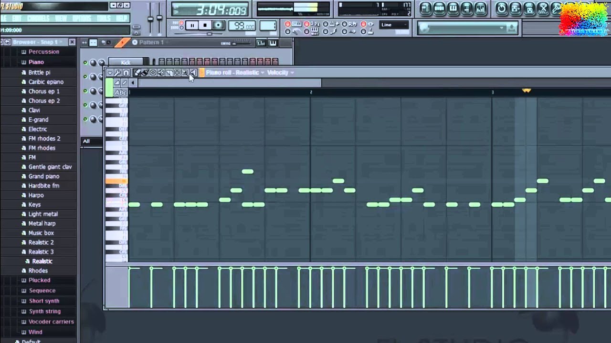Open the TOOLS menu
The image size is (611, 343).
click(104, 18)
